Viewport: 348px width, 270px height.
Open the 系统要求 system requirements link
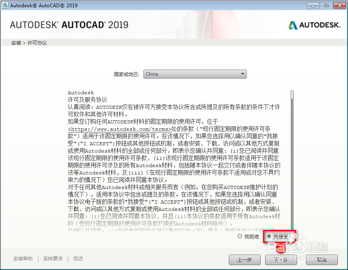tap(53, 259)
